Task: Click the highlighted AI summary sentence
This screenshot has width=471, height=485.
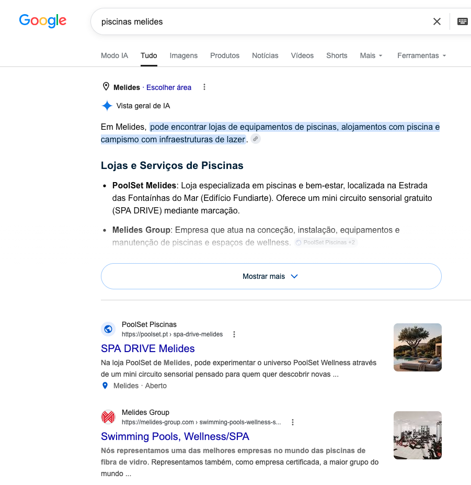Action: (x=270, y=133)
